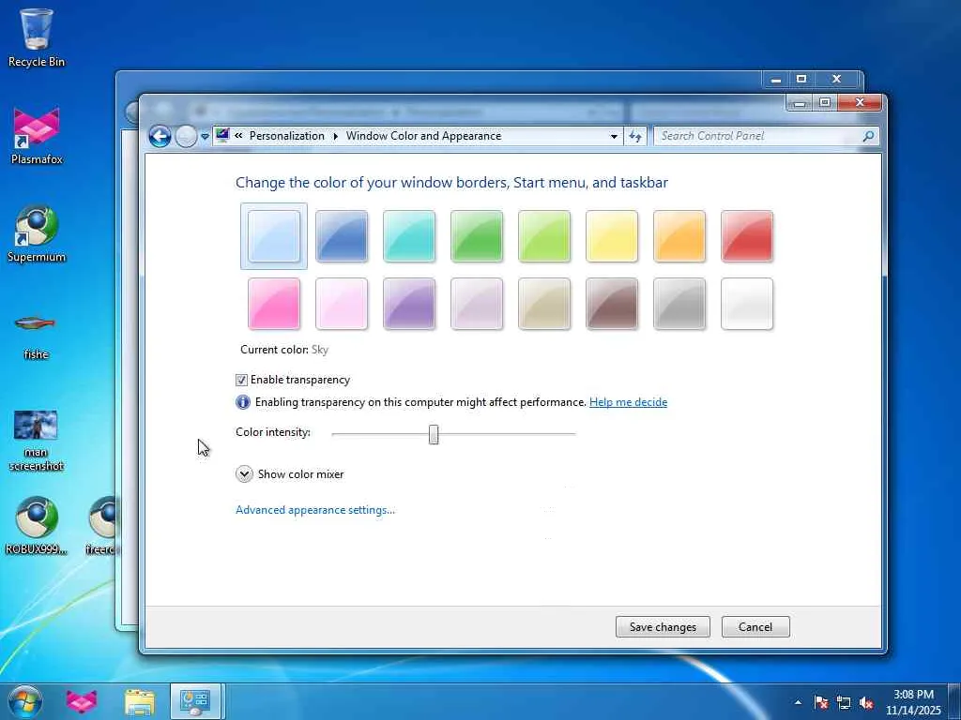Maximize the background window behind Control Panel
961x720 pixels.
pos(801,80)
